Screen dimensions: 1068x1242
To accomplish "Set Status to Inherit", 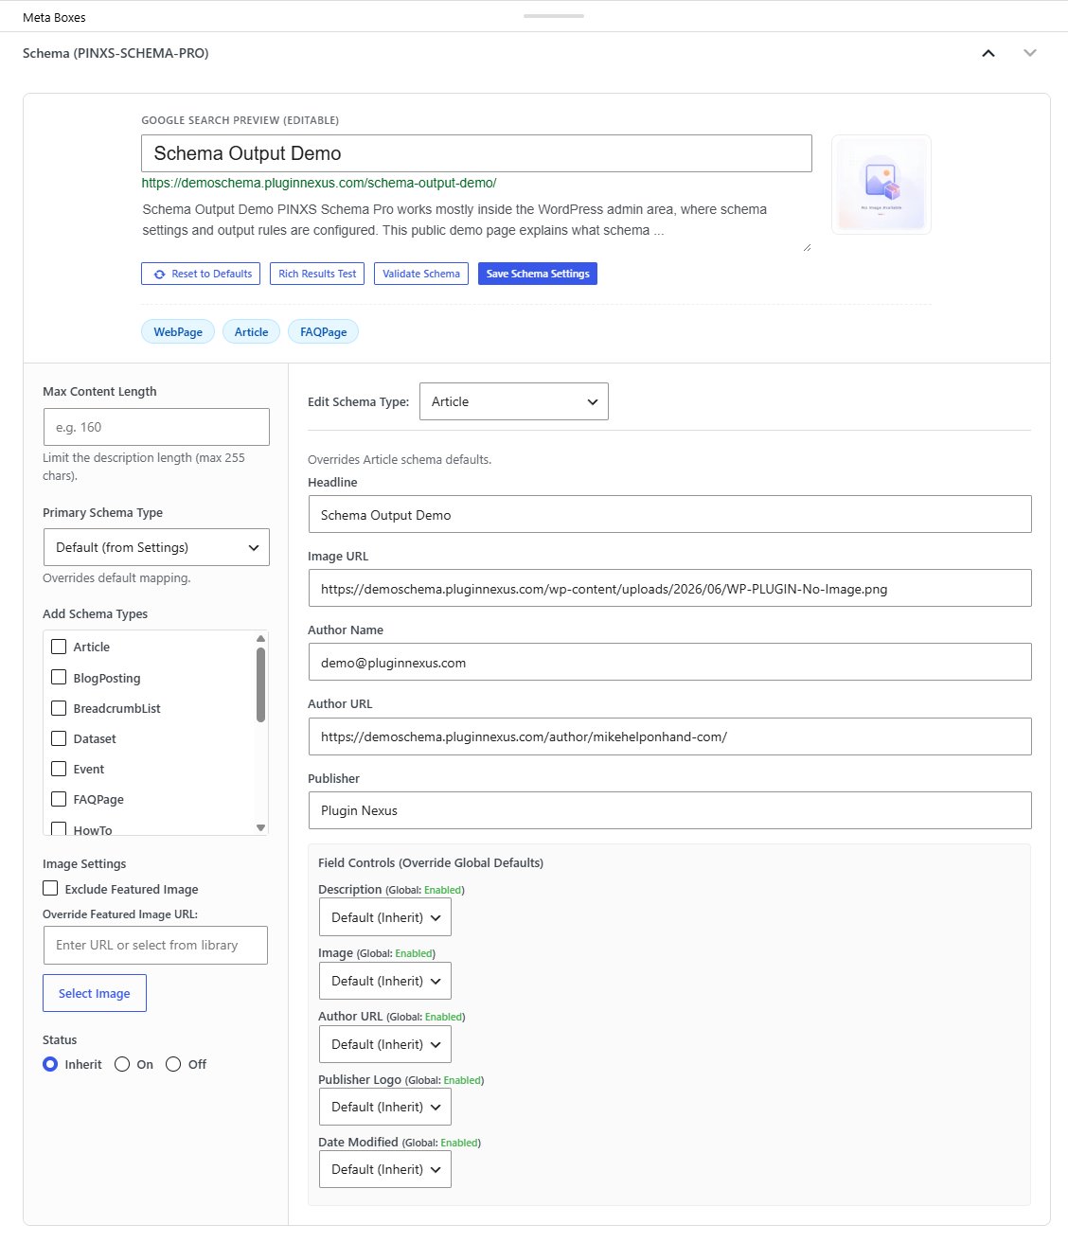I will click(50, 1064).
